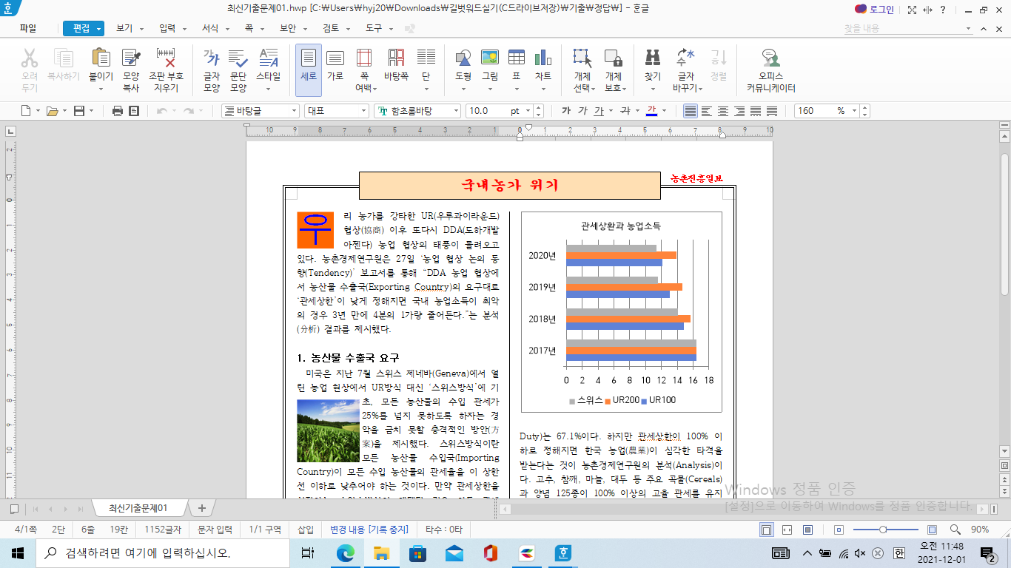The image size is (1011, 568).
Task: Toggle underline 가 text formatting
Action: [599, 111]
